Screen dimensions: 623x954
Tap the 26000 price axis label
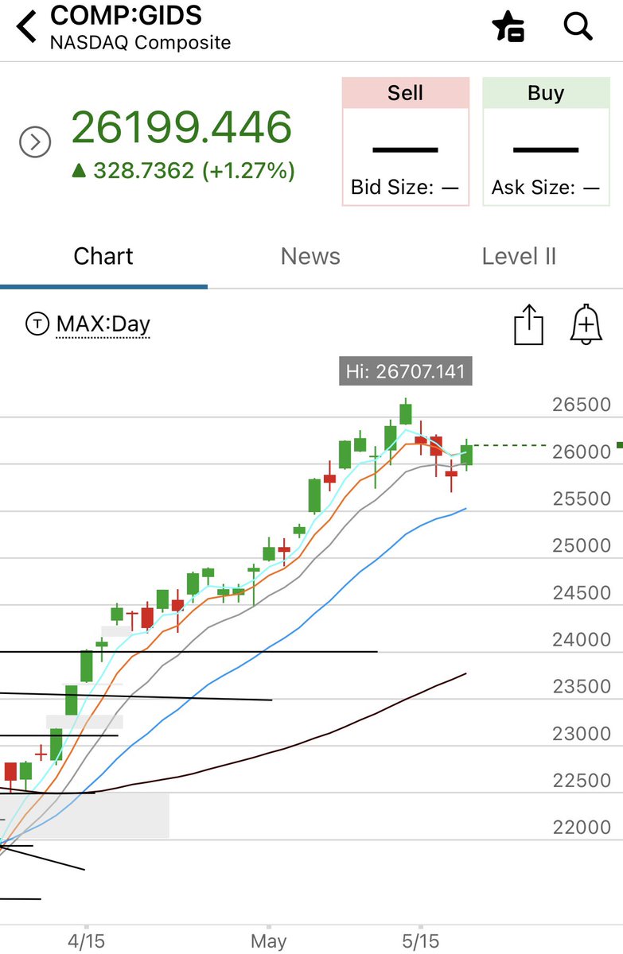click(582, 452)
